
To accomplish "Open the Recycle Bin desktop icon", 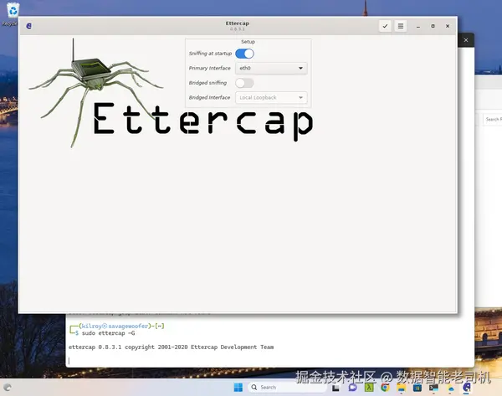I will tap(13, 14).
